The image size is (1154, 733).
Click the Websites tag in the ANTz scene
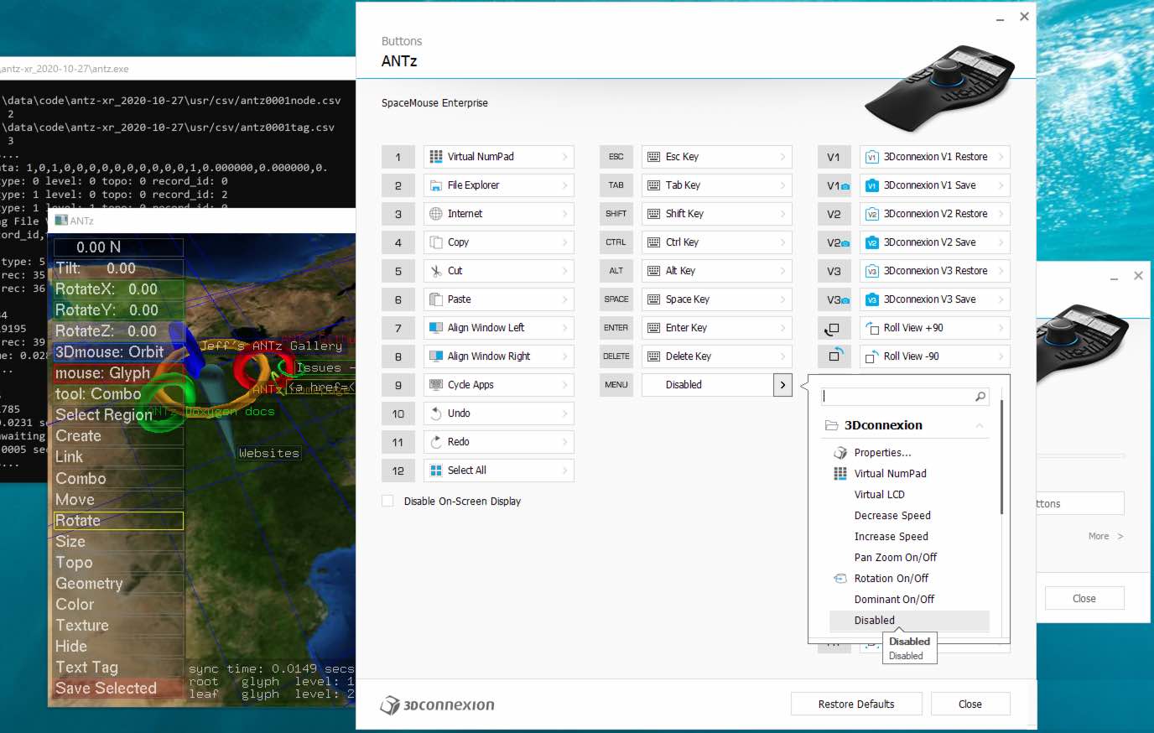pos(268,453)
